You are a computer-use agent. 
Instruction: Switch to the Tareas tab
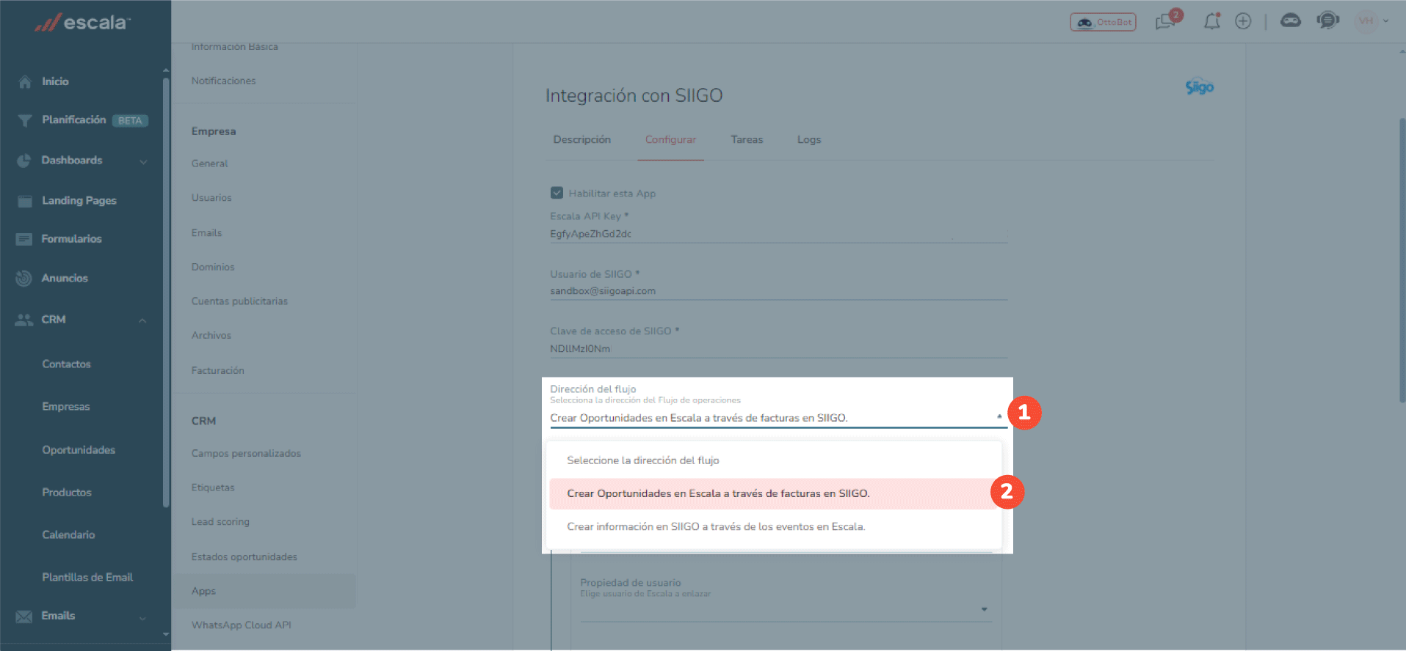[747, 139]
